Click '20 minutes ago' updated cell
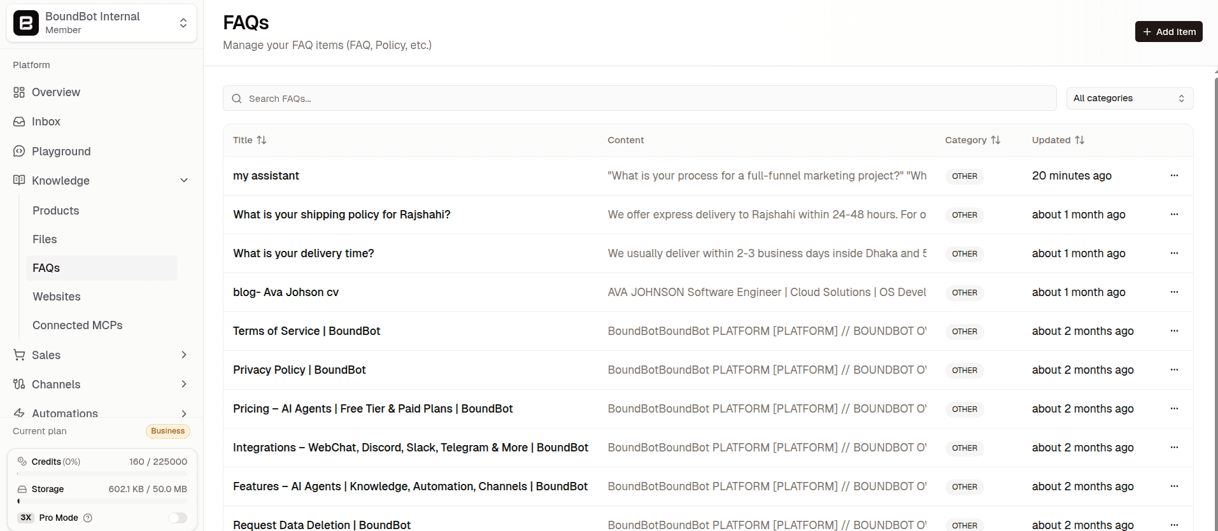Image resolution: width=1218 pixels, height=531 pixels. coord(1072,176)
